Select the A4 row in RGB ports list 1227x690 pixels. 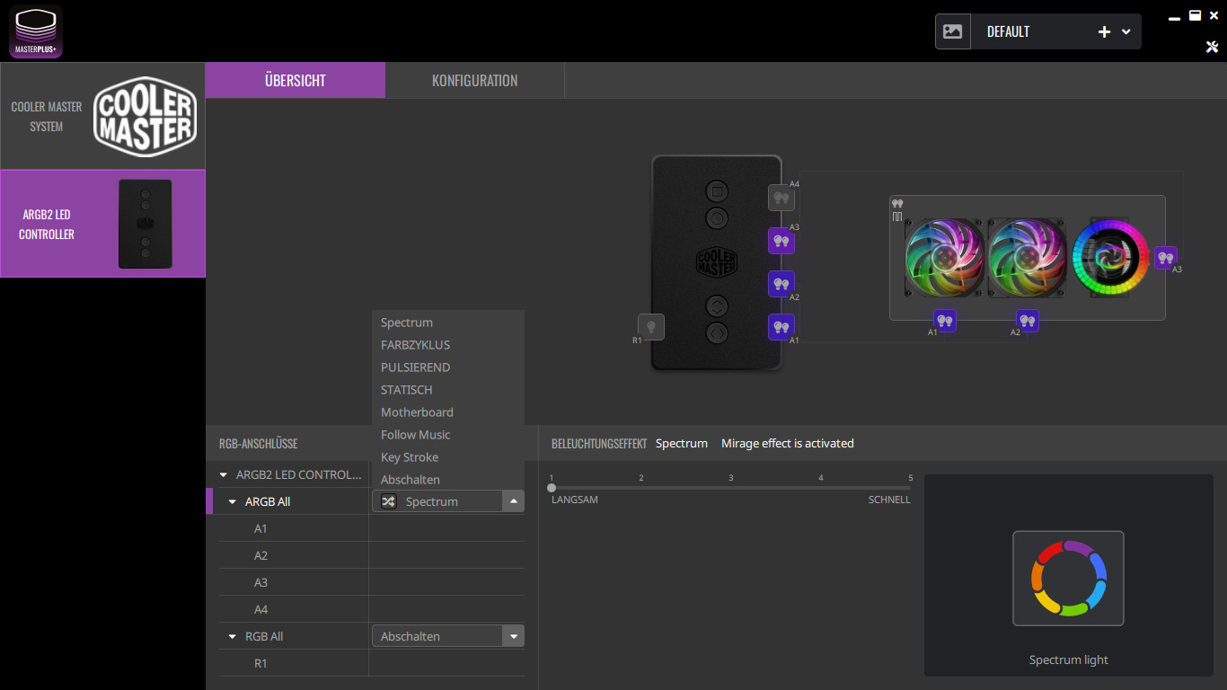(371, 609)
